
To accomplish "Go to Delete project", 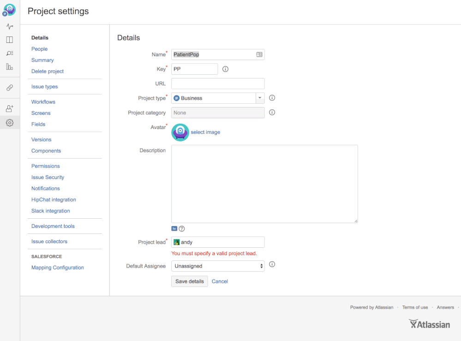I will pyautogui.click(x=48, y=71).
